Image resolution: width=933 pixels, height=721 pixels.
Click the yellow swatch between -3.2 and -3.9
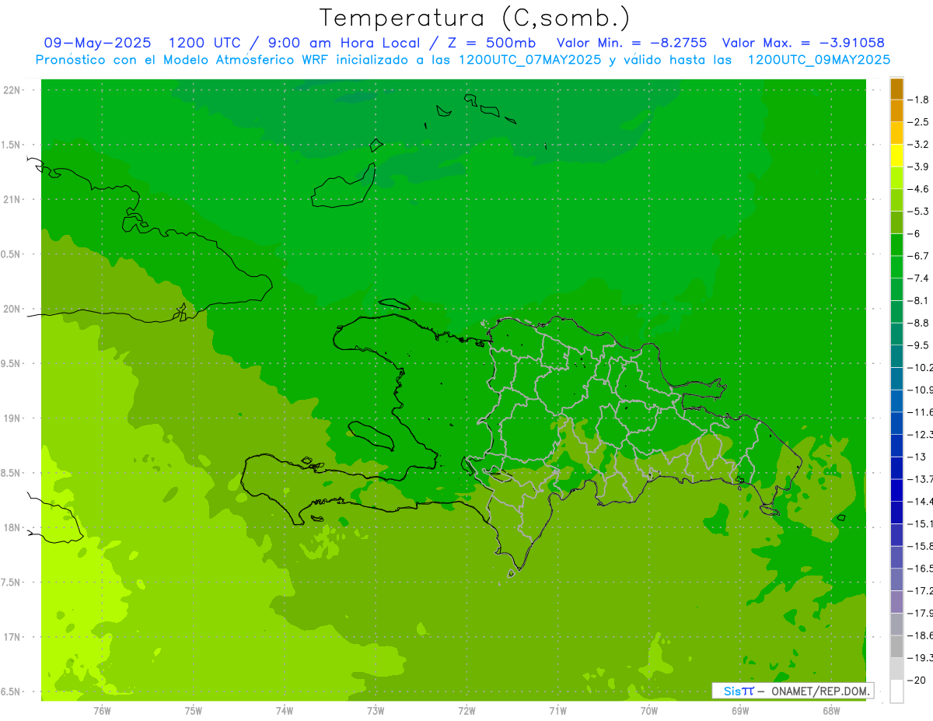[896, 156]
